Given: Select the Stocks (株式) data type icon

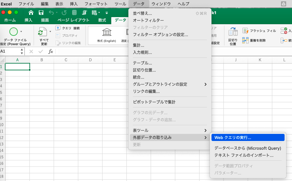Looking at the screenshot, I should click(106, 32).
